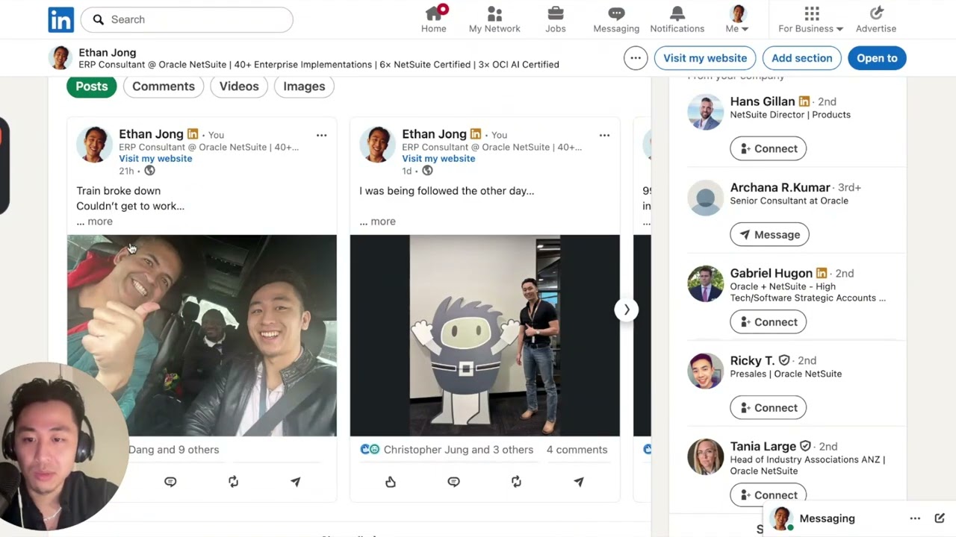Select the Posts filter tab
This screenshot has width=956, height=537.
(x=92, y=87)
